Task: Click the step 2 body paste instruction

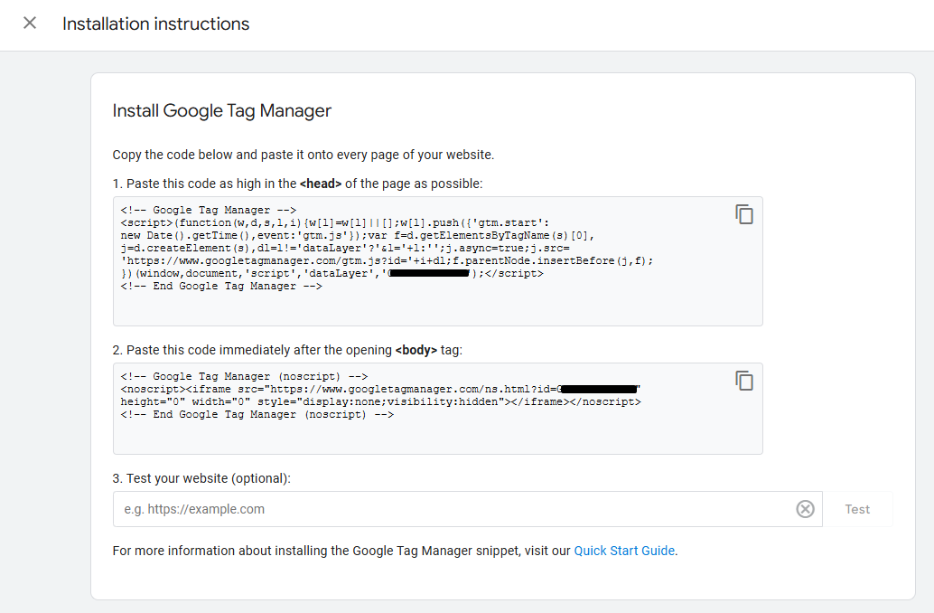Action: point(287,350)
